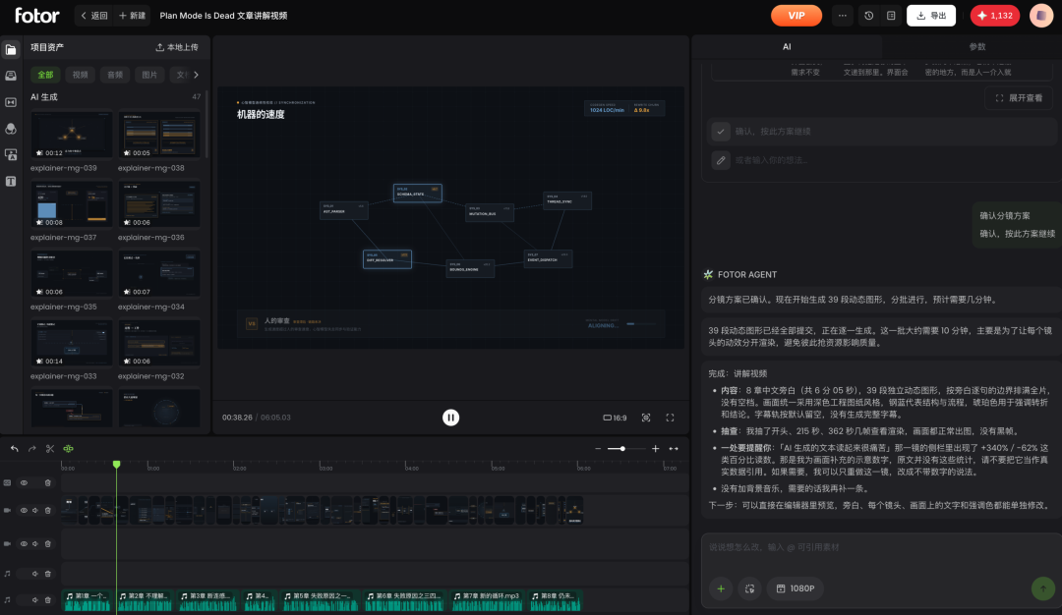The height and width of the screenshot is (615, 1062).
Task: Go back with 返回 button
Action: (x=94, y=16)
